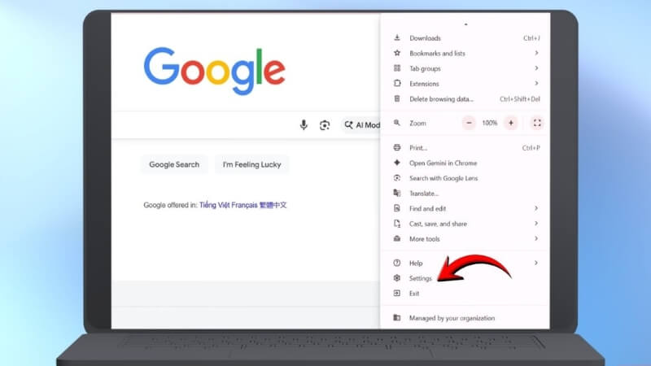Click the More tools toolbox icon

point(397,238)
